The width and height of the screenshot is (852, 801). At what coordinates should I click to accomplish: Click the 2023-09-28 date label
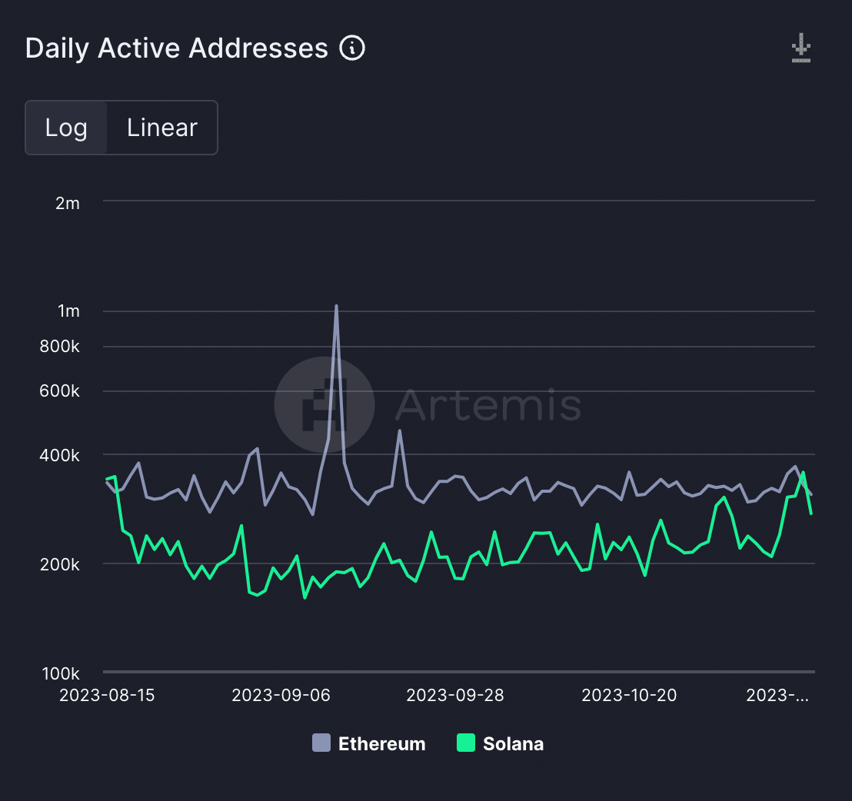(x=455, y=695)
